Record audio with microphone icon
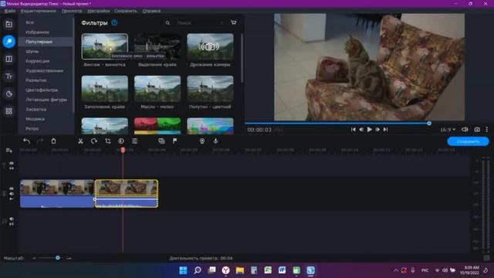Screen dimensions: 494x278 point(215,141)
